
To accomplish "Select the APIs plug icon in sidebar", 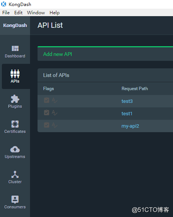I will pyautogui.click(x=15, y=74).
